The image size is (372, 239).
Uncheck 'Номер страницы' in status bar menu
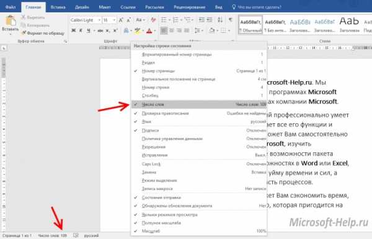(x=198, y=71)
